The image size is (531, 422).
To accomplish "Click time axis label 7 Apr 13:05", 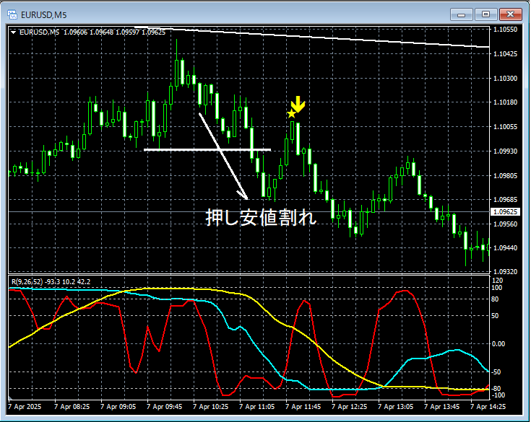I will coord(396,406).
